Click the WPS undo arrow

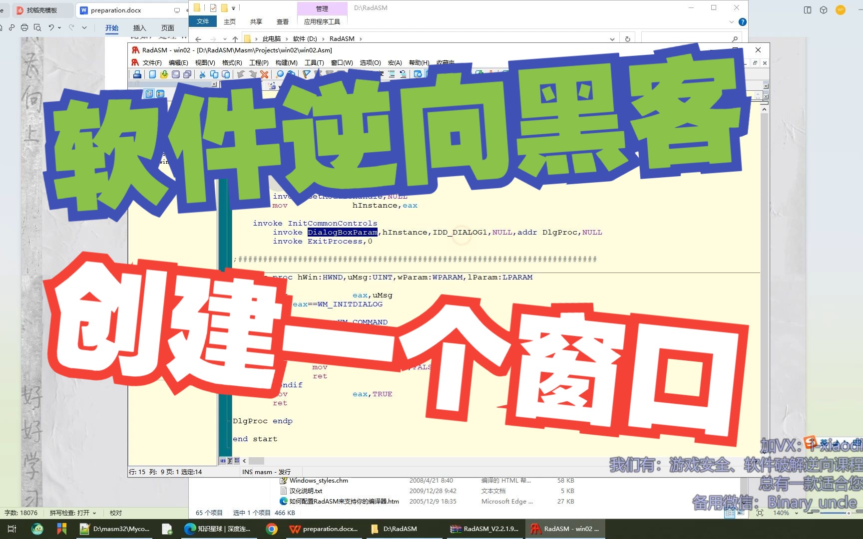[51, 27]
